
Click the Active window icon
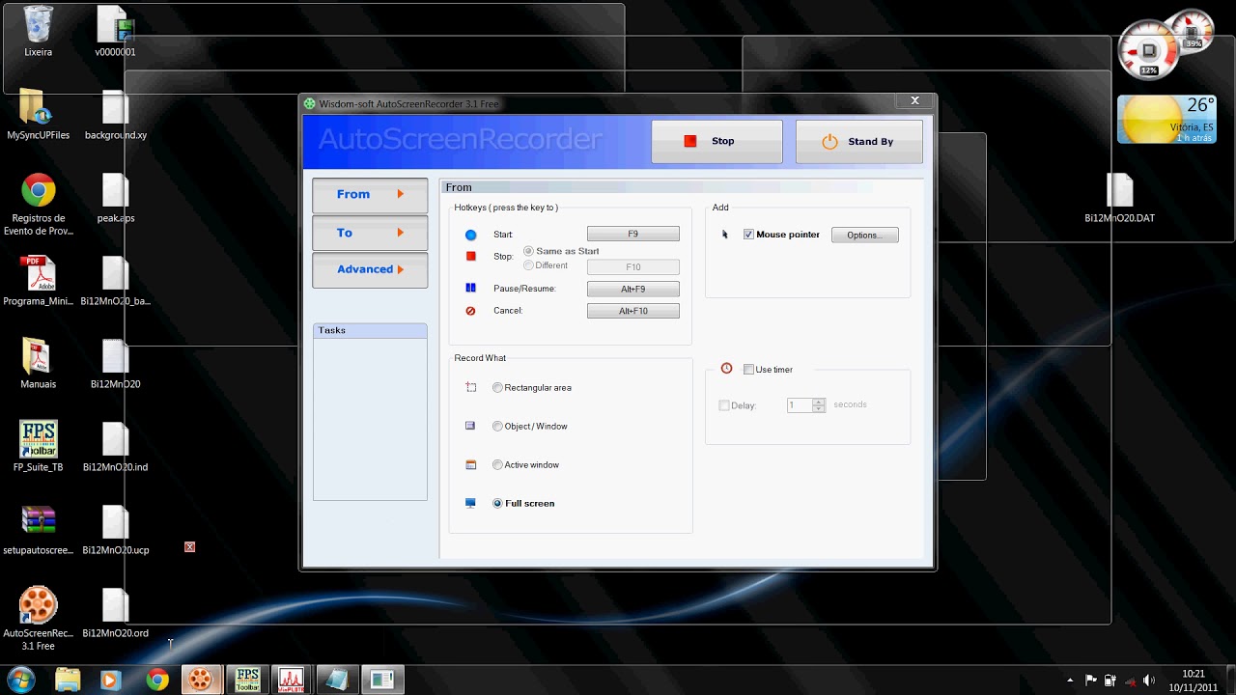[471, 464]
